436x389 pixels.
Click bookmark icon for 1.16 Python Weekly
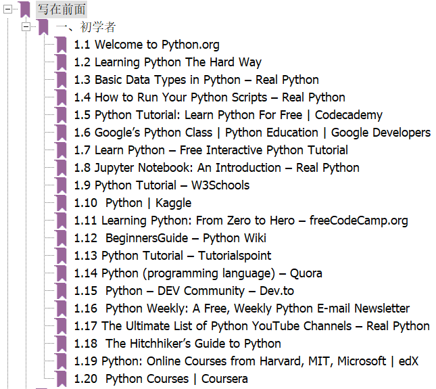62,308
